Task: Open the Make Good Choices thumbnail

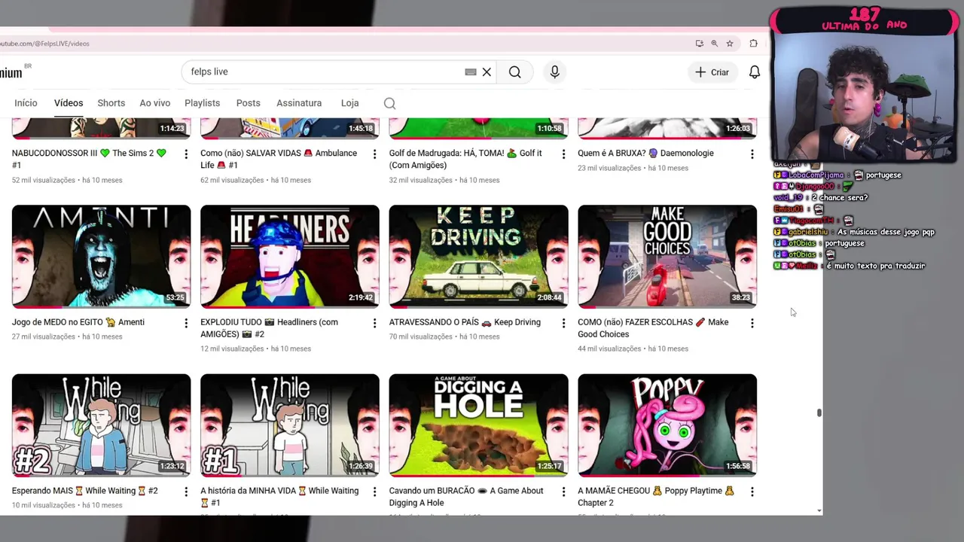Action: (667, 256)
